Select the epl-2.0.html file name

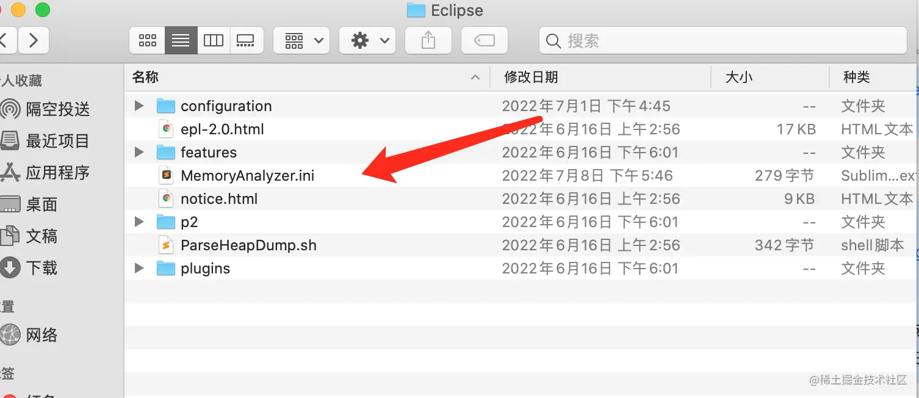[222, 129]
